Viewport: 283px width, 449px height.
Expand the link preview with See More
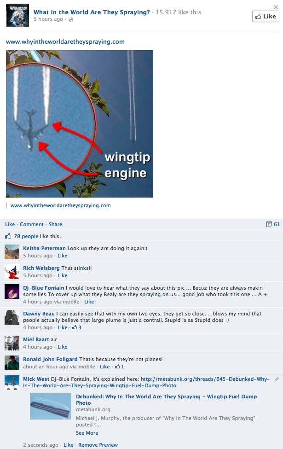pyautogui.click(x=87, y=433)
